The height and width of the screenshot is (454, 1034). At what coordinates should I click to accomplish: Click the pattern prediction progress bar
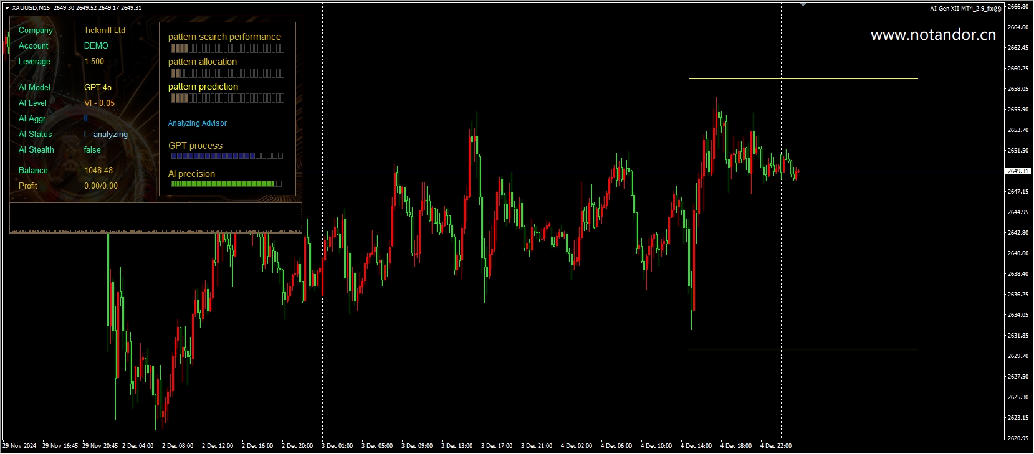point(227,98)
